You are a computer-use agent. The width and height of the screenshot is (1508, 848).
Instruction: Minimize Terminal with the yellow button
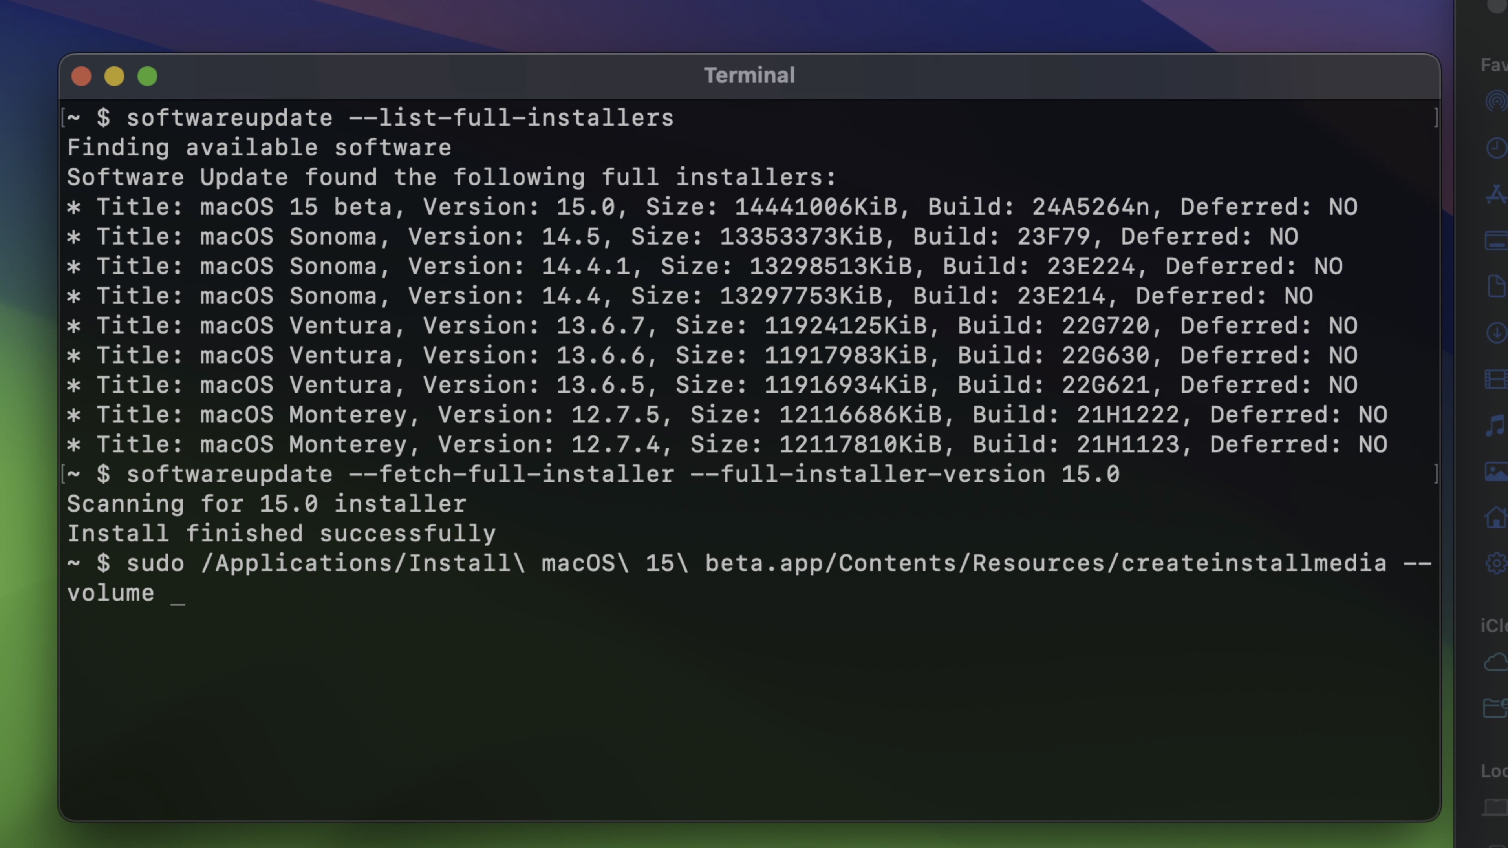click(115, 76)
